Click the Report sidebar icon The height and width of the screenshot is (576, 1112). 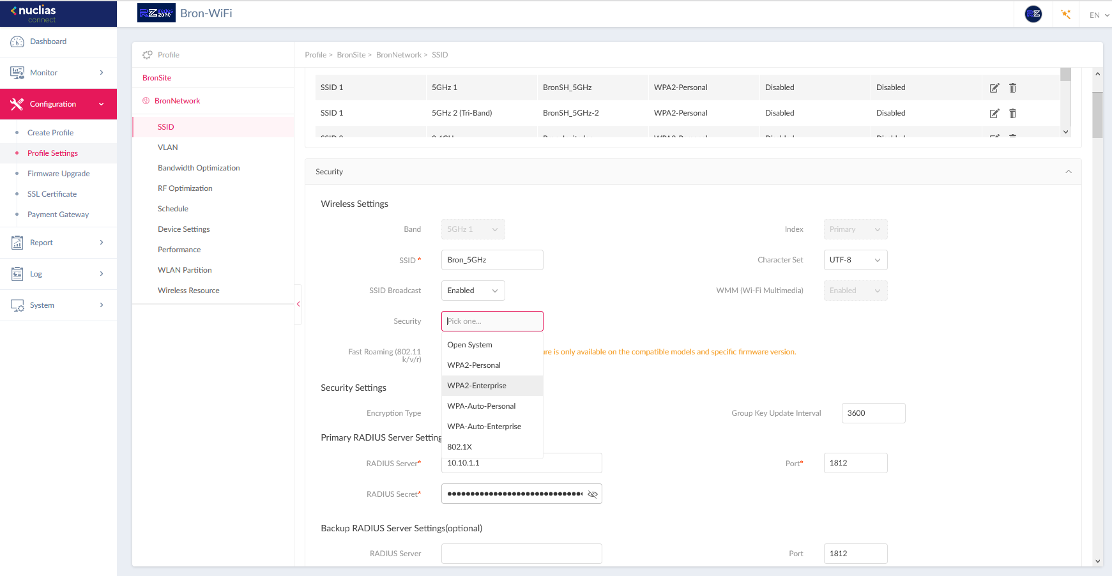pyautogui.click(x=17, y=243)
